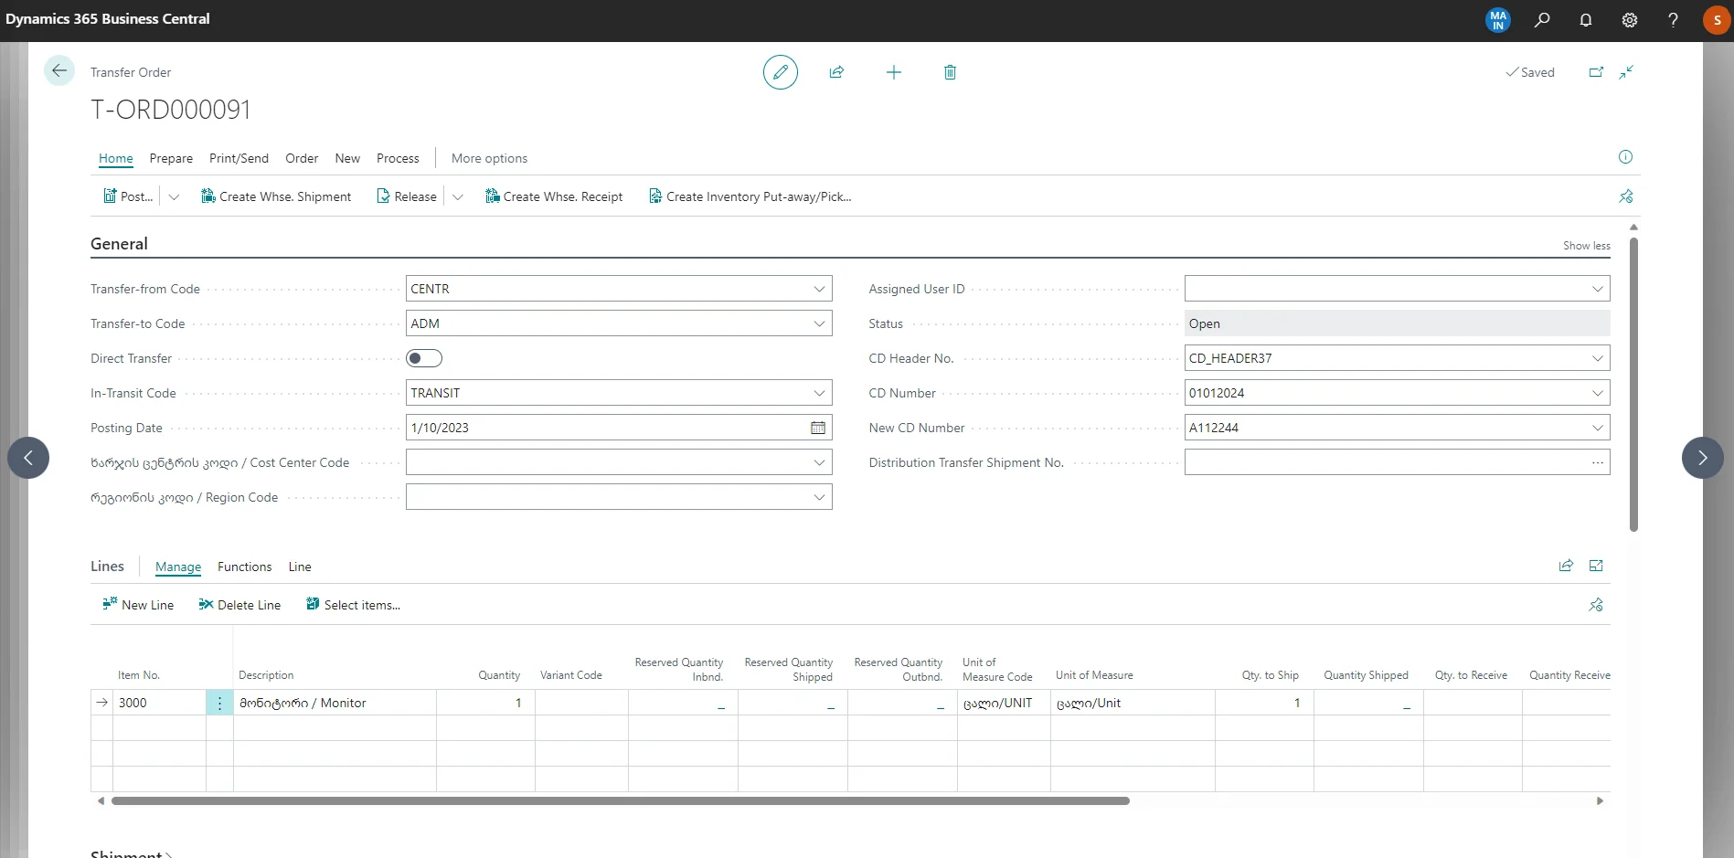This screenshot has height=858, width=1734.
Task: Open notifications via the bell icon
Action: click(1585, 20)
